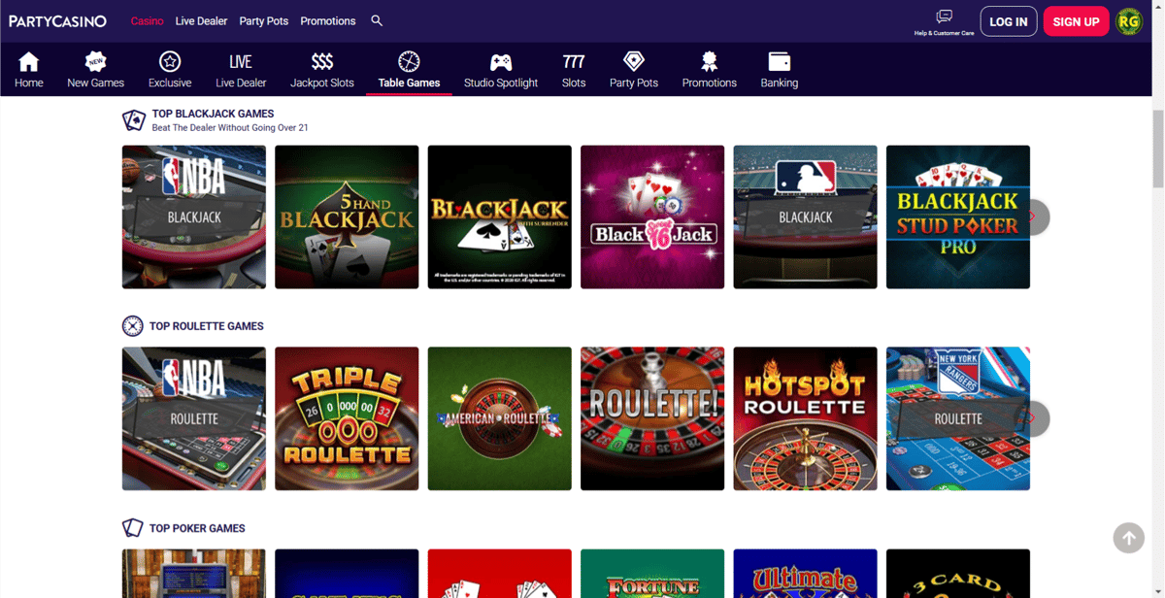Launch the Hotspot Roulette game

pyautogui.click(x=806, y=418)
